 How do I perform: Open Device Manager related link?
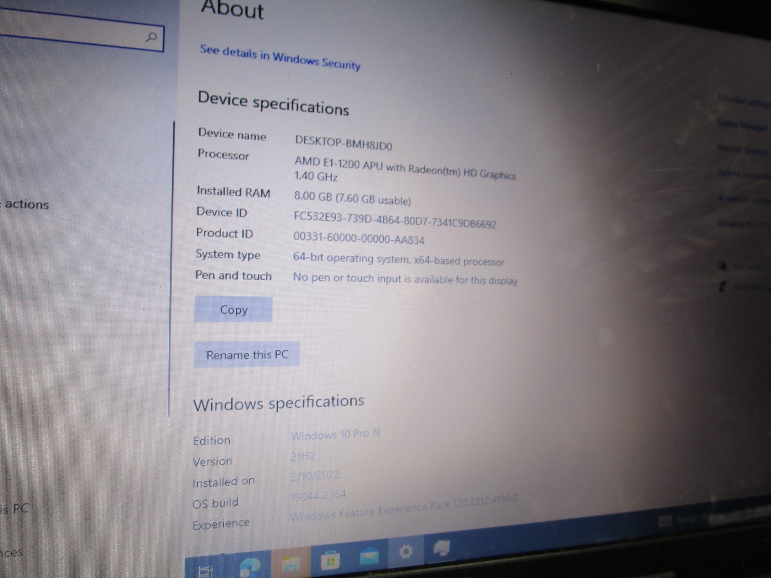[x=742, y=126]
